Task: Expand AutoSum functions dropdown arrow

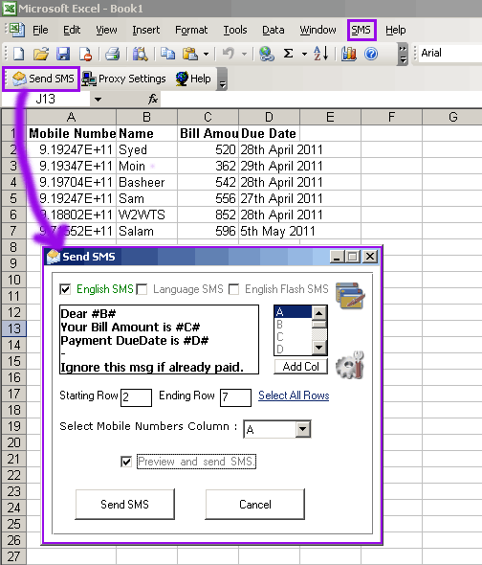Action: click(x=304, y=54)
